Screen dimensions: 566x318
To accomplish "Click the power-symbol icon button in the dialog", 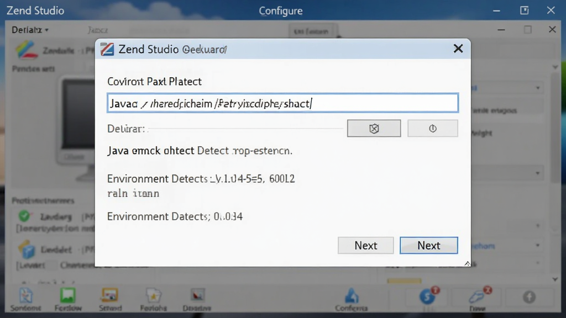I will [433, 128].
